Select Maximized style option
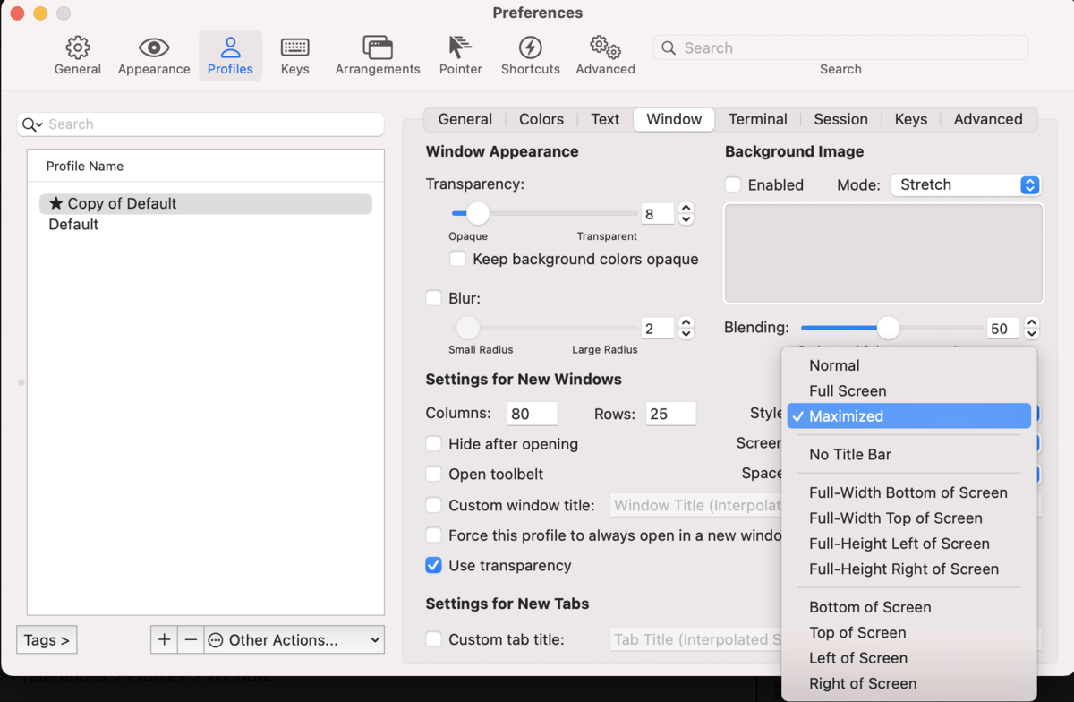This screenshot has width=1074, height=702. click(909, 416)
